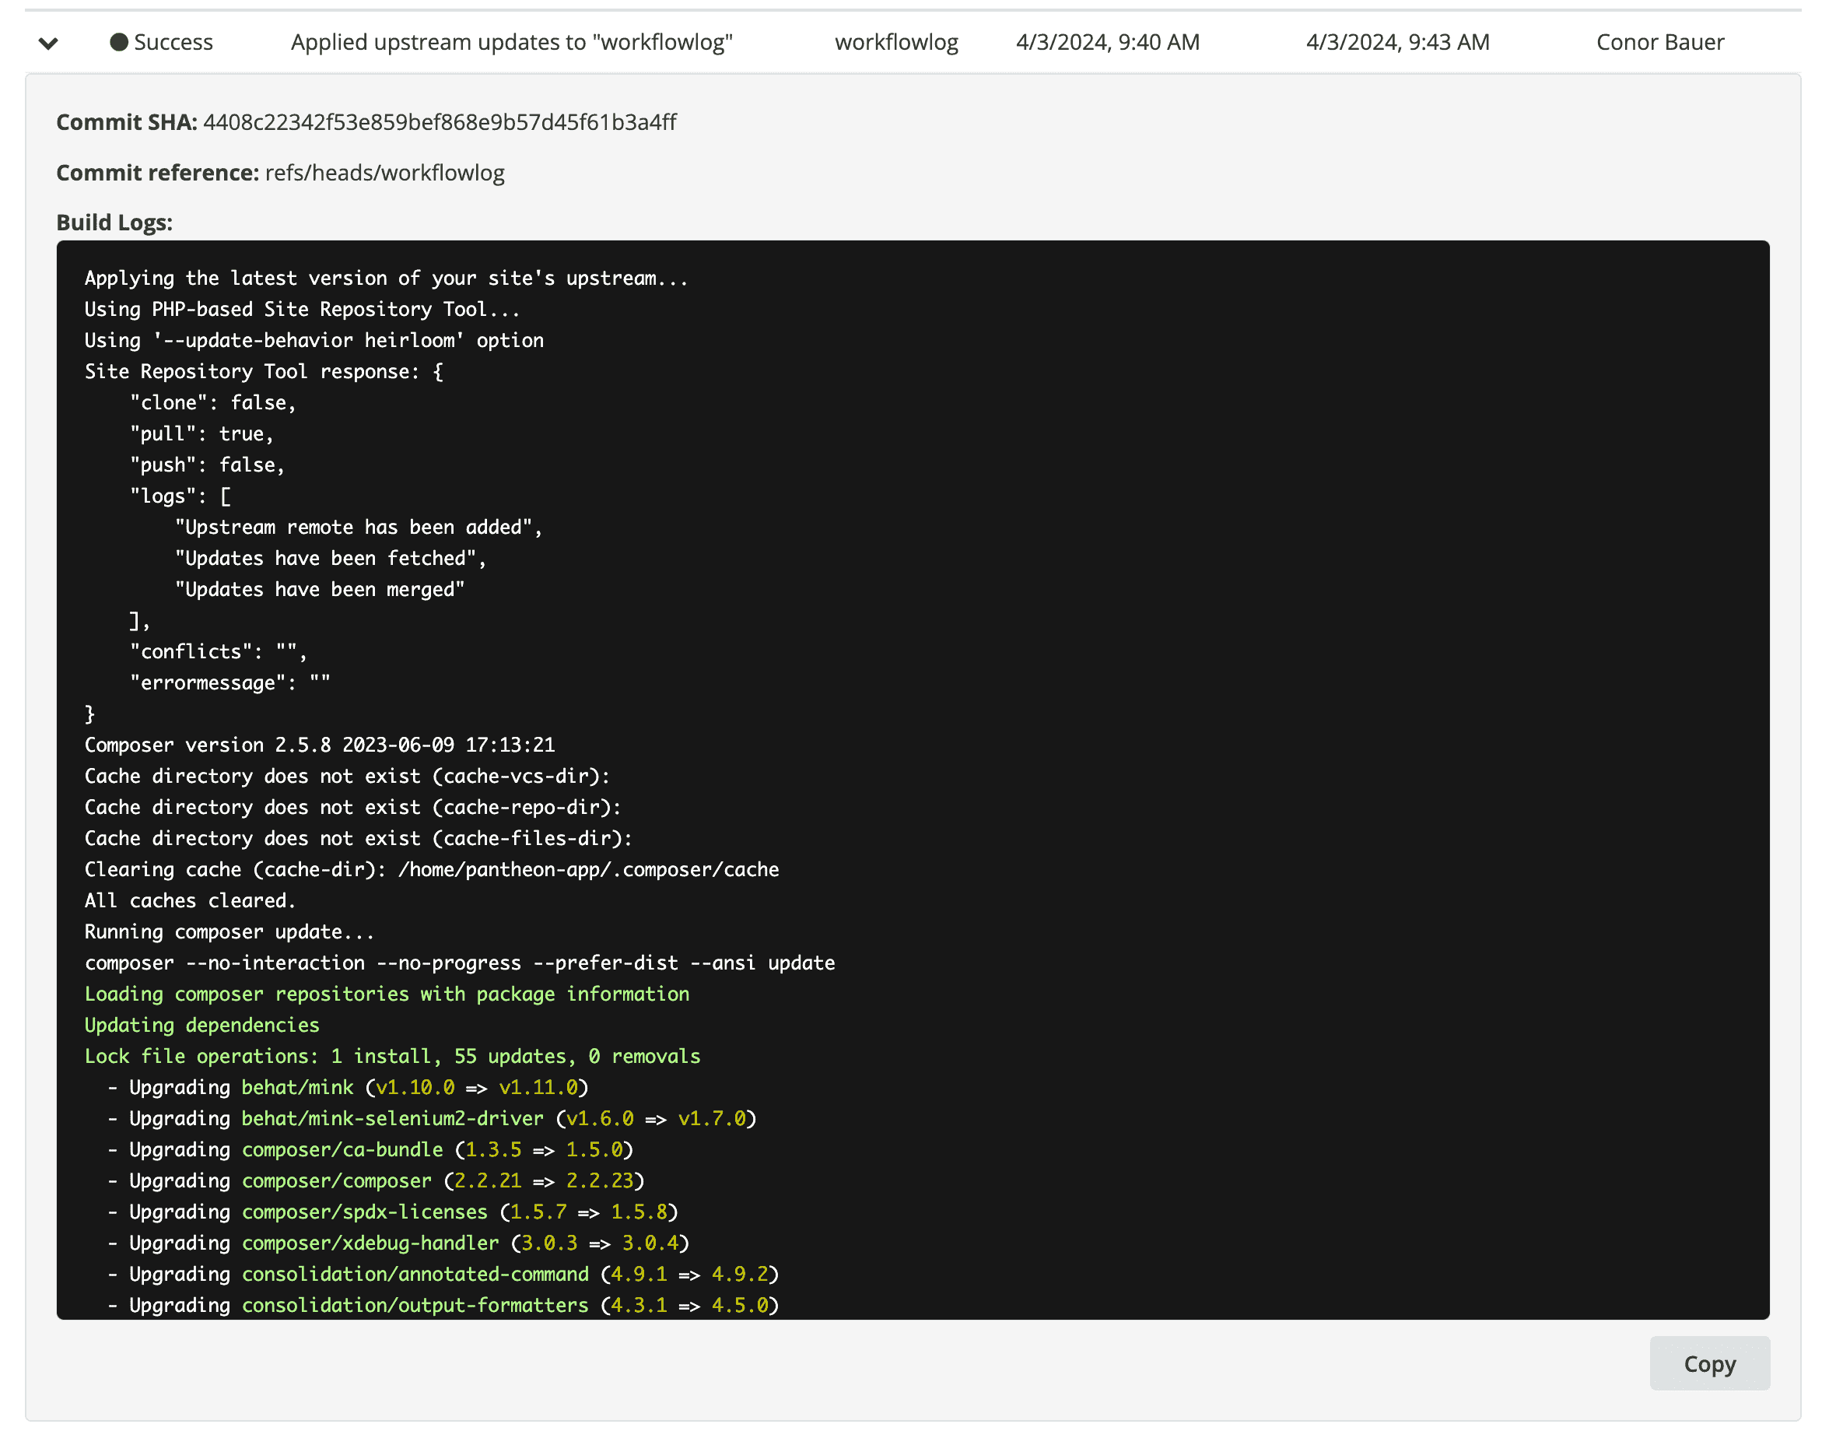This screenshot has height=1438, width=1836.
Task: Select the composer update command line
Action: [x=459, y=963]
